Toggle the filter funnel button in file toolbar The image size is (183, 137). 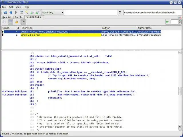[x=23, y=22]
